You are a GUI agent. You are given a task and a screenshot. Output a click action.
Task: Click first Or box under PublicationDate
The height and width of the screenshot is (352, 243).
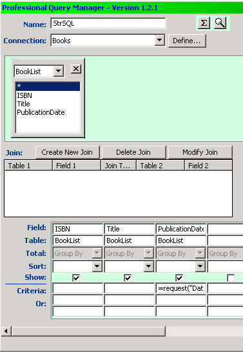click(181, 300)
